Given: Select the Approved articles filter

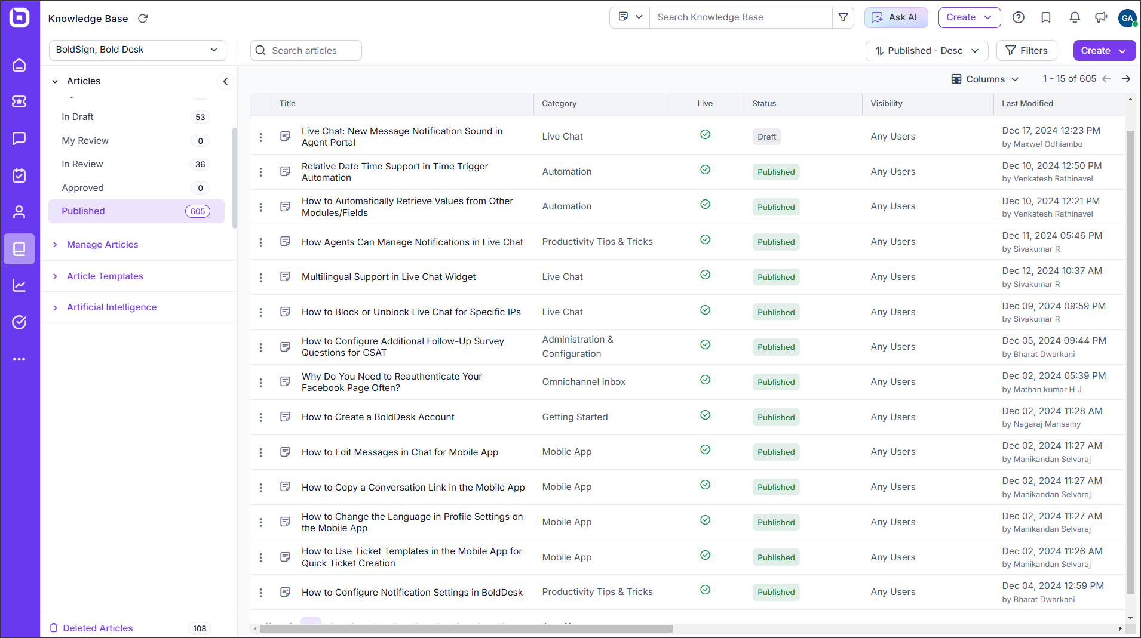Looking at the screenshot, I should pyautogui.click(x=136, y=188).
